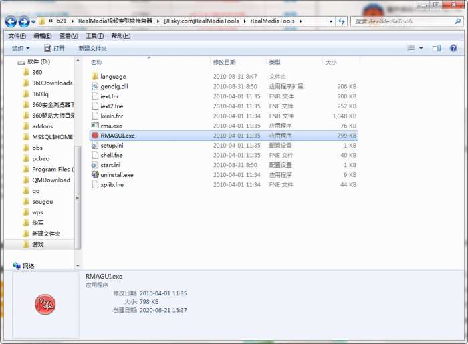
Task: Open pcbao folder in navigation tree
Action: (x=36, y=158)
